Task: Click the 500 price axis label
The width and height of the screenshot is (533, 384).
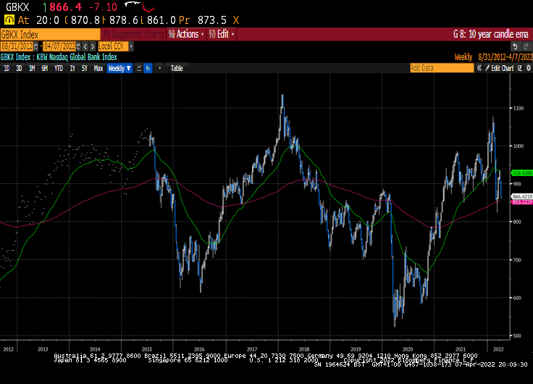Action: point(517,335)
